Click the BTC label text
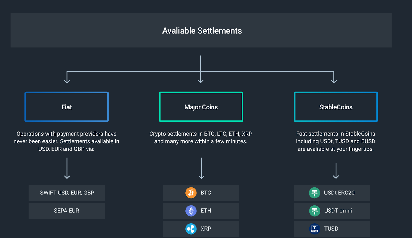 (x=206, y=193)
